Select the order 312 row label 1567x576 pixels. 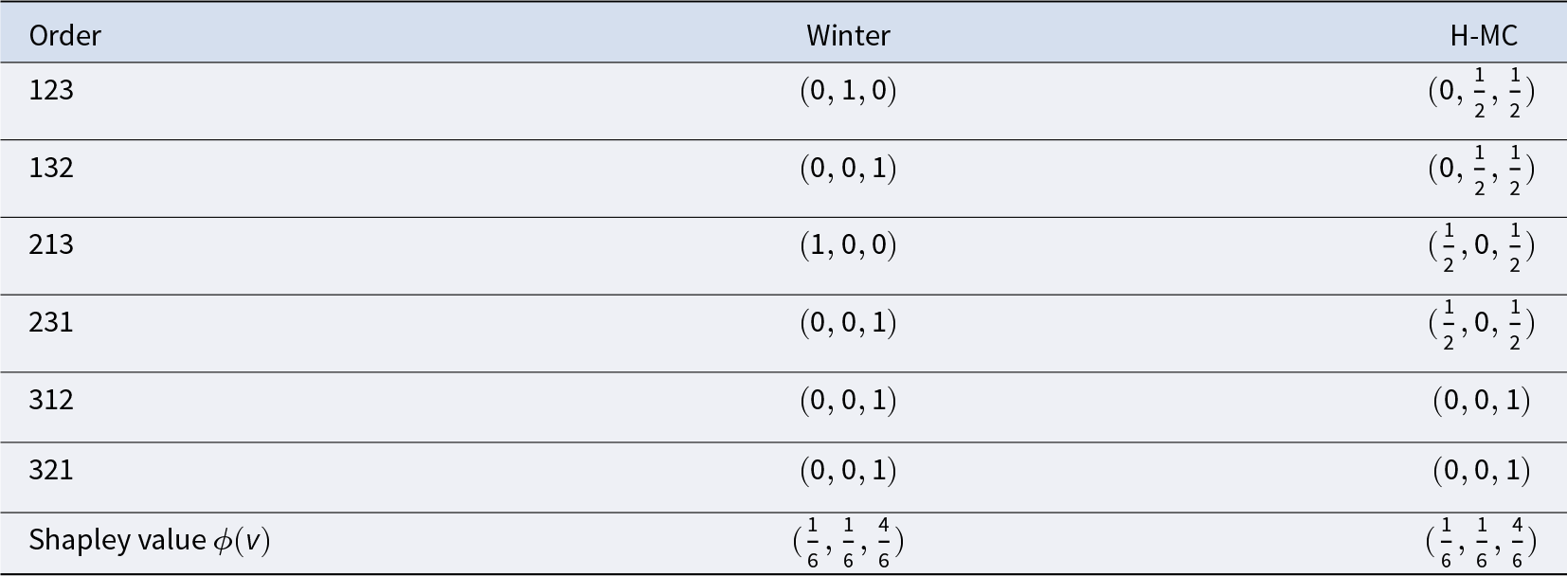pos(51,400)
